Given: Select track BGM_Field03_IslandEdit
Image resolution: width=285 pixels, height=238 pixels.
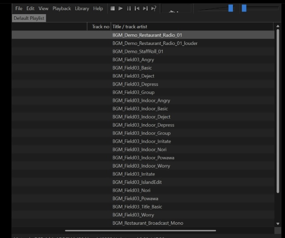Looking at the screenshot, I should coord(143,182).
